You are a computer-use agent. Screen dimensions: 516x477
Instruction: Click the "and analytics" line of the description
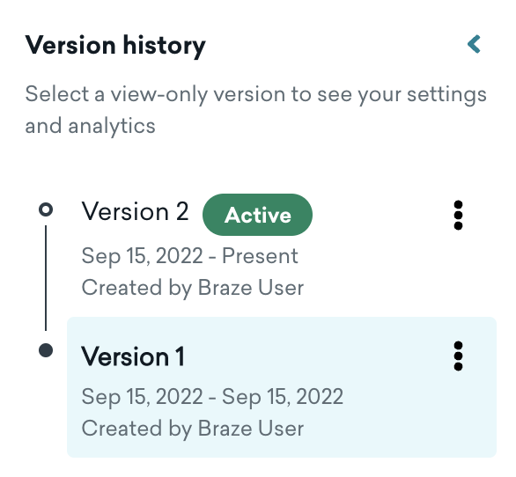point(90,127)
